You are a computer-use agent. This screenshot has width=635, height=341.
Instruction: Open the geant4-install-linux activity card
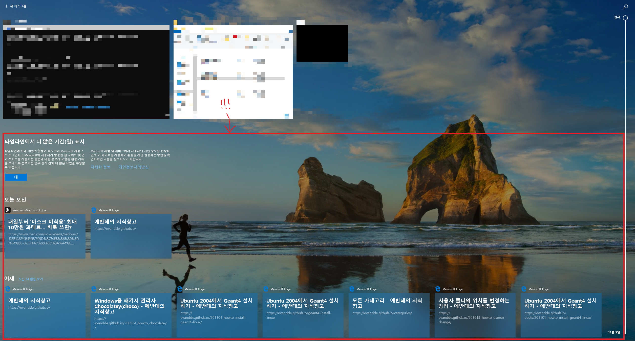point(303,315)
